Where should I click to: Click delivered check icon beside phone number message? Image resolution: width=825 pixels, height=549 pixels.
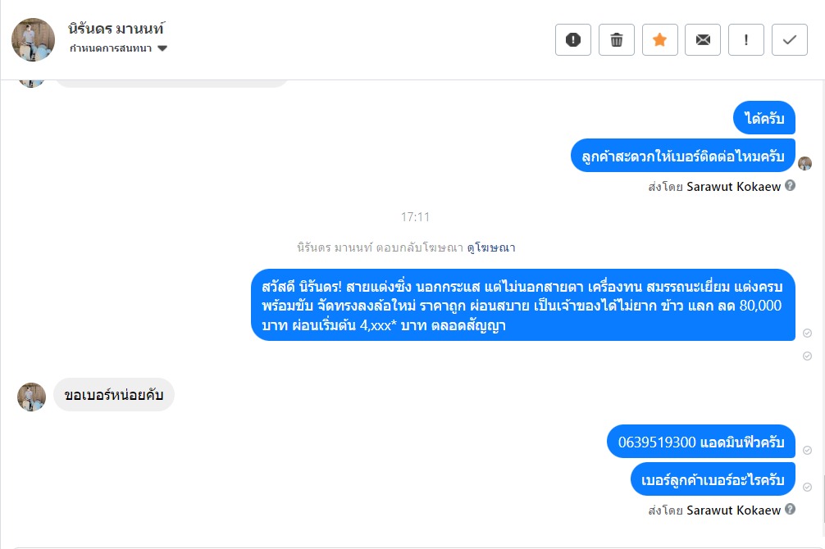click(x=807, y=450)
